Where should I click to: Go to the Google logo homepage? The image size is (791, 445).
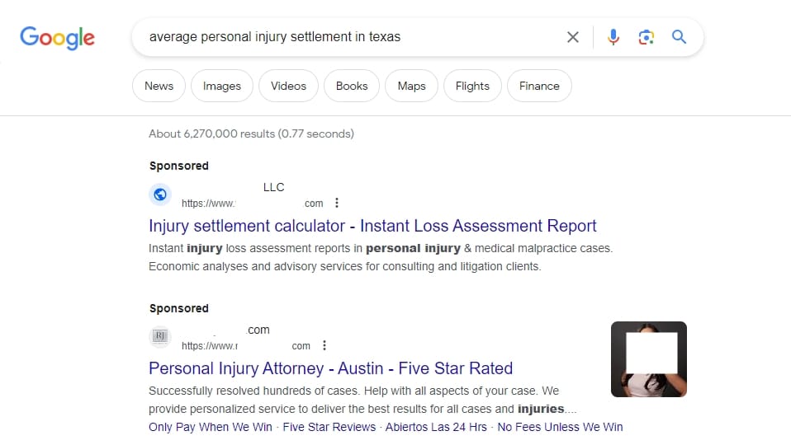coord(57,38)
